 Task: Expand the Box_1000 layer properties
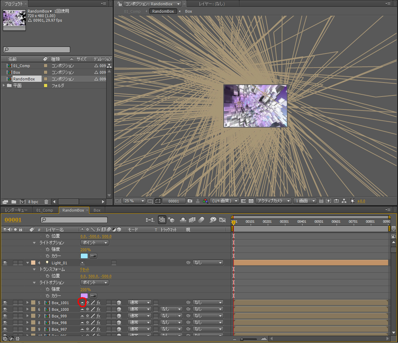[x=27, y=309]
